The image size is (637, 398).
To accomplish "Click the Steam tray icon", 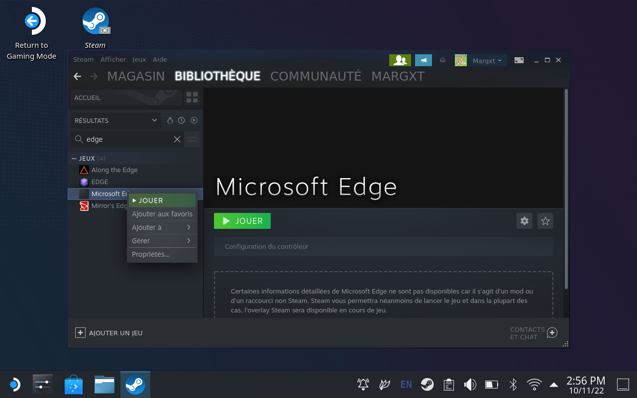I will [427, 385].
